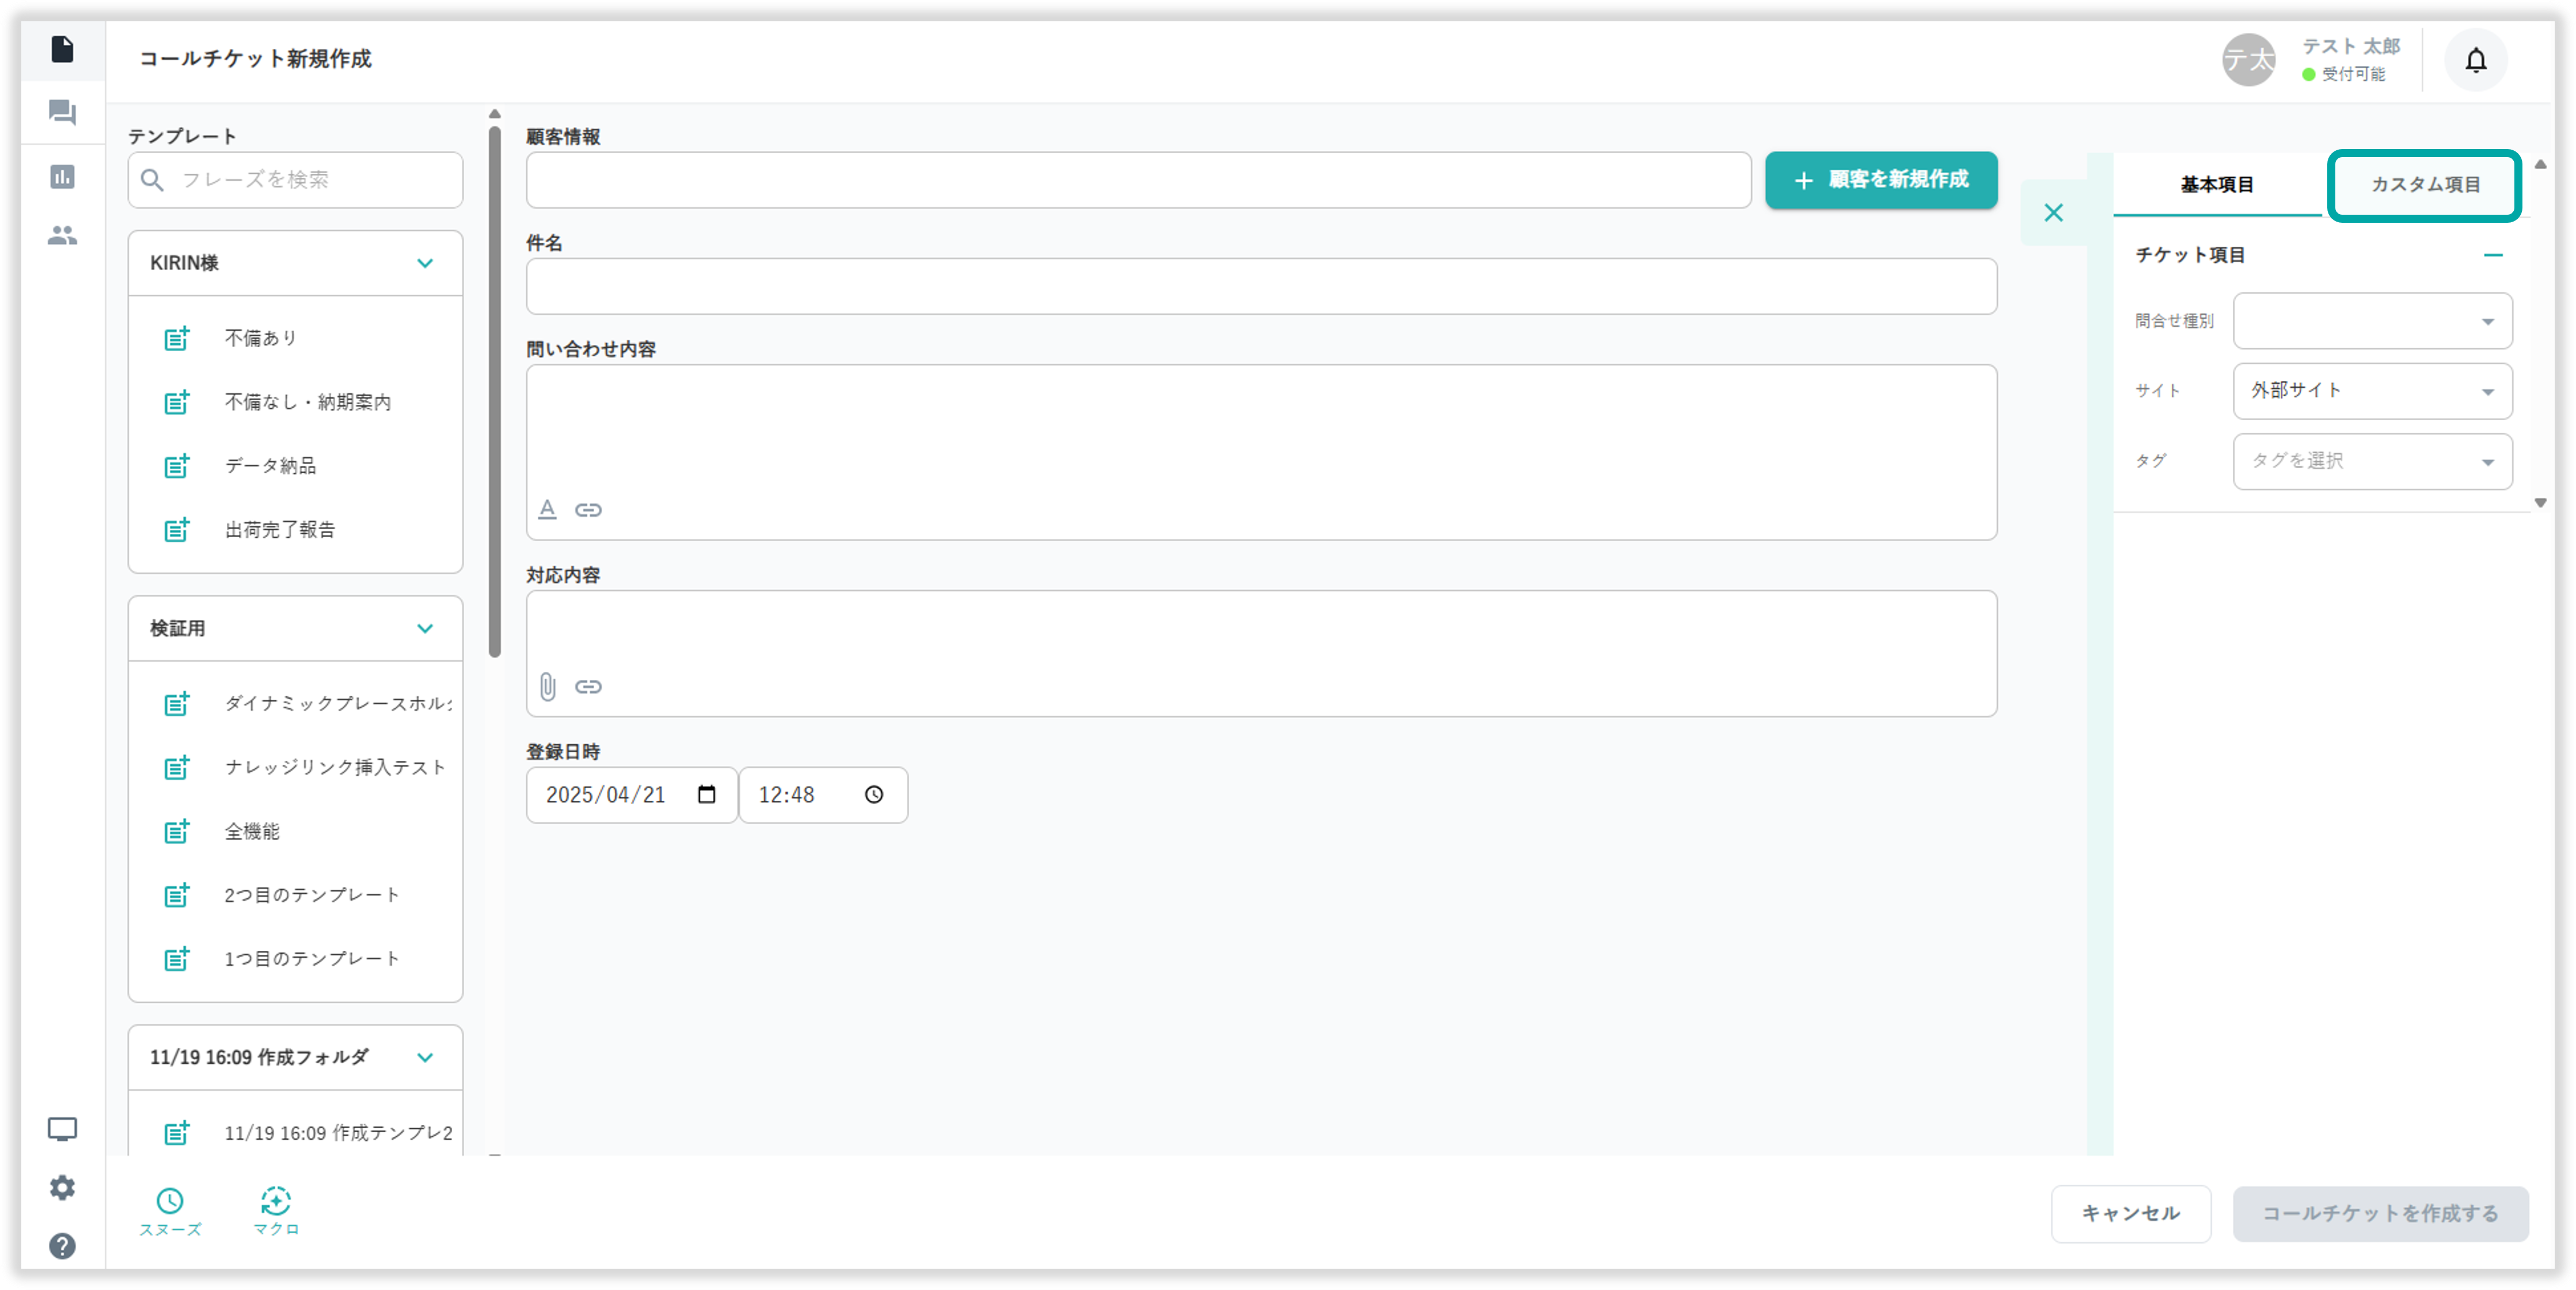The height and width of the screenshot is (1290, 2576).
Task: Open settings gear in sidebar
Action: point(62,1188)
